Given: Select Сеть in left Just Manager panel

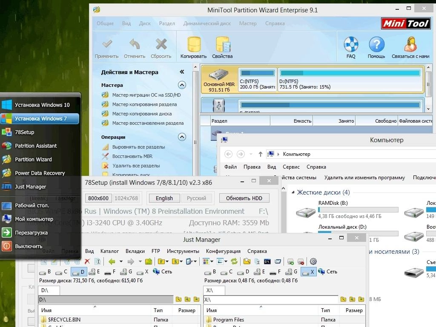Looking at the screenshot, I should tap(163, 272).
